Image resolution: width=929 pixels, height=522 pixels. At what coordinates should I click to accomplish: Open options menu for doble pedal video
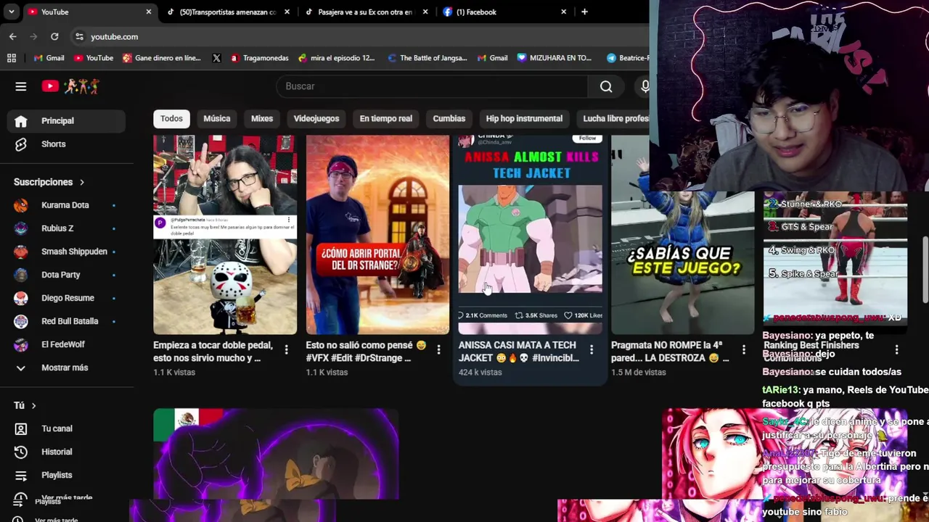286,350
